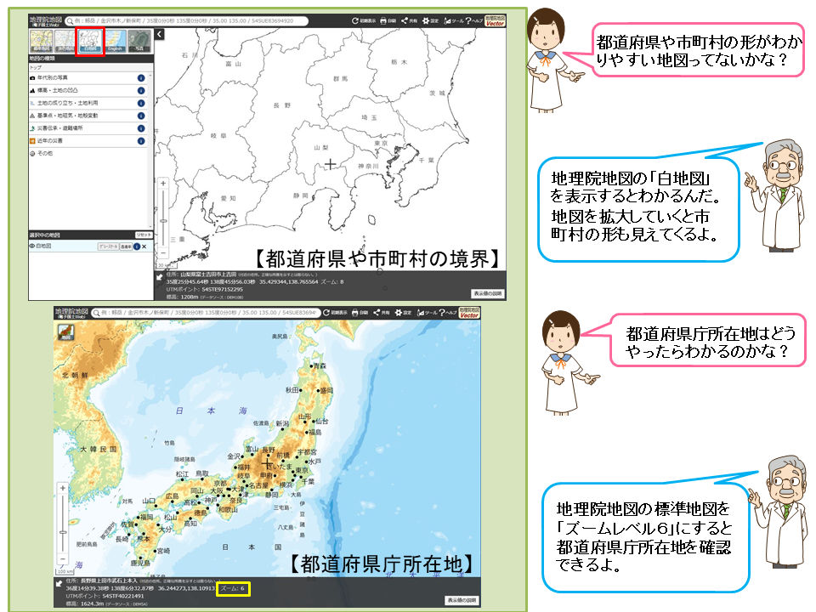Expand the 基準点・地磁気・地殻変動 category
Viewport: 816px width, 612px height.
[88, 116]
